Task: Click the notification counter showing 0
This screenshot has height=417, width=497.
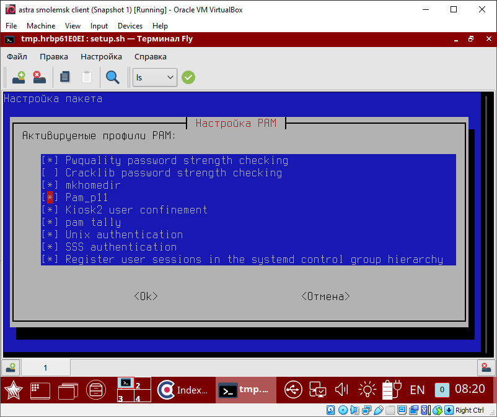Action: pos(442,390)
